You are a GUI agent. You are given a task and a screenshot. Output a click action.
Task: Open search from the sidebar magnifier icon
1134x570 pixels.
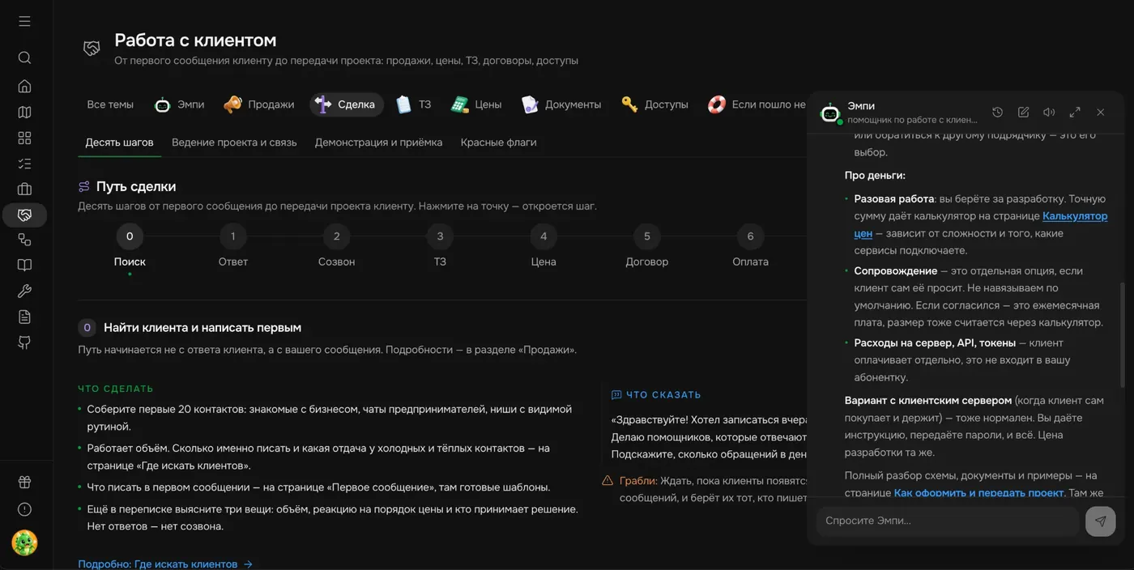point(24,57)
